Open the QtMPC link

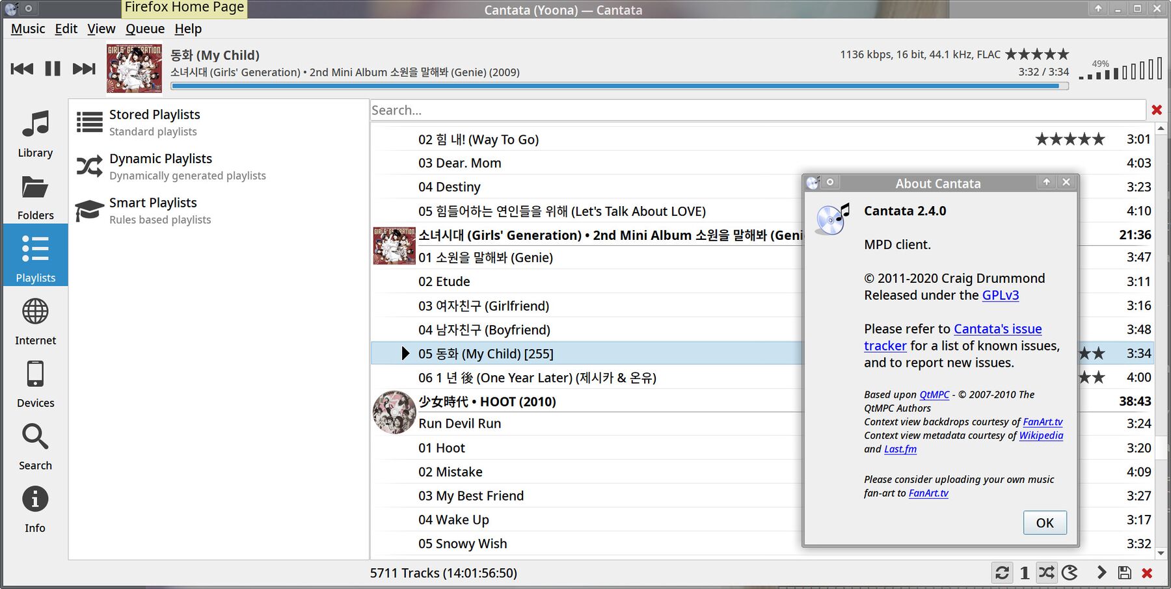(x=934, y=395)
